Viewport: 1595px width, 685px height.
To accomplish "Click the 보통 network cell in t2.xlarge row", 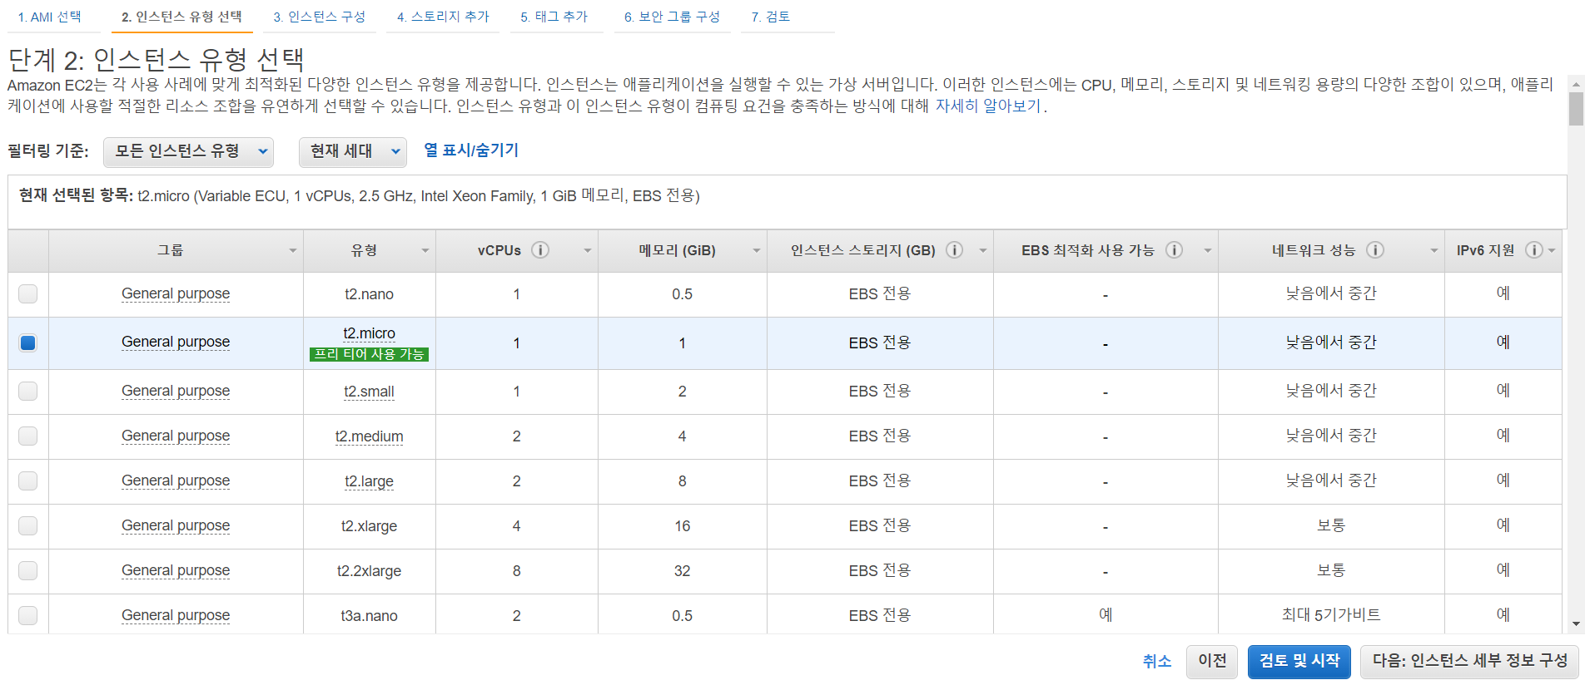I will click(x=1330, y=525).
